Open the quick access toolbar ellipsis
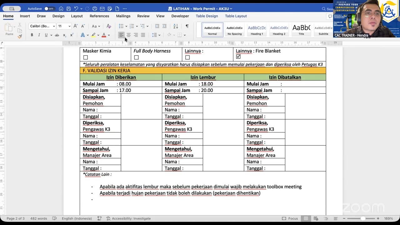Screen dimensions: 400x225 point(125,9)
